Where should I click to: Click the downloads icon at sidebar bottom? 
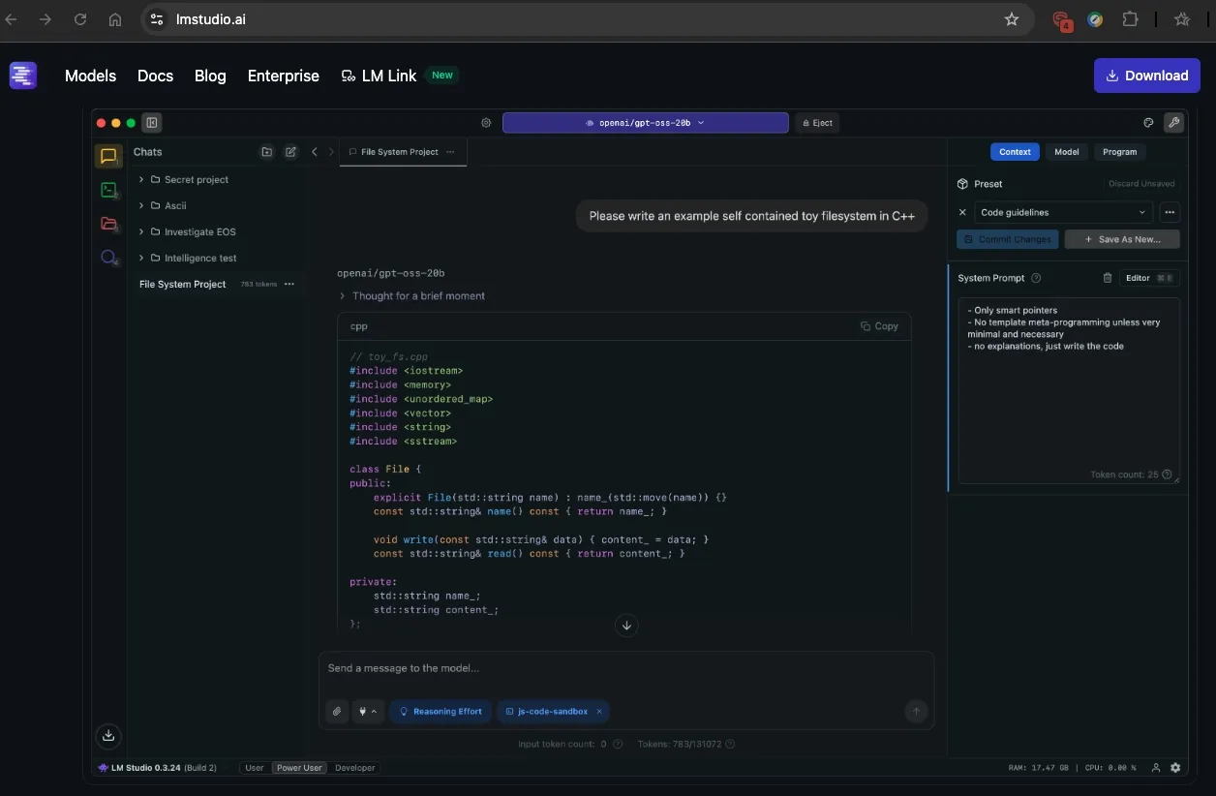coord(108,736)
